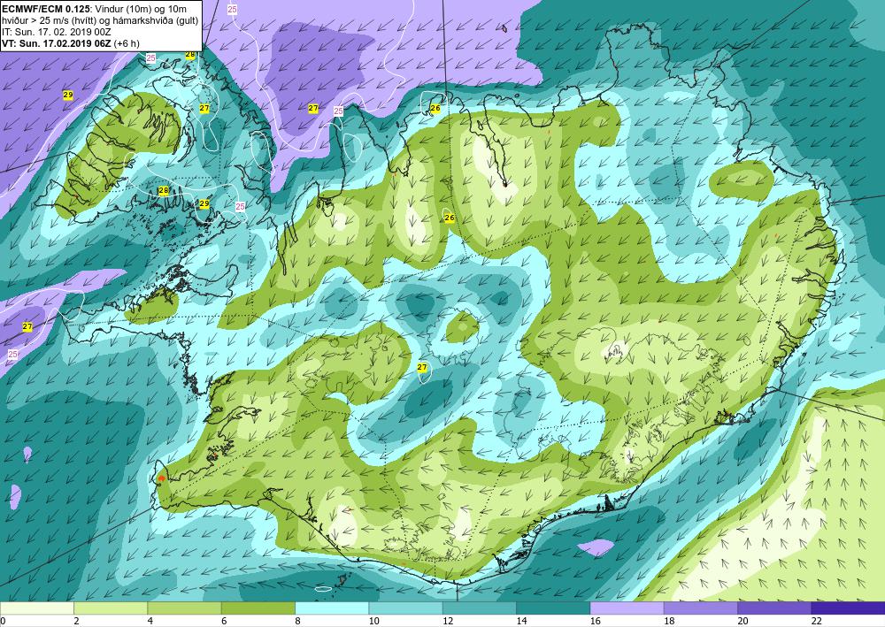This screenshot has height=627, width=885.
Task: Click the yellow 29 gust label offshore west of the Westfjords
Action: [68, 96]
